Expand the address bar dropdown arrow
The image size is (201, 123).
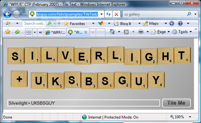point(101,14)
